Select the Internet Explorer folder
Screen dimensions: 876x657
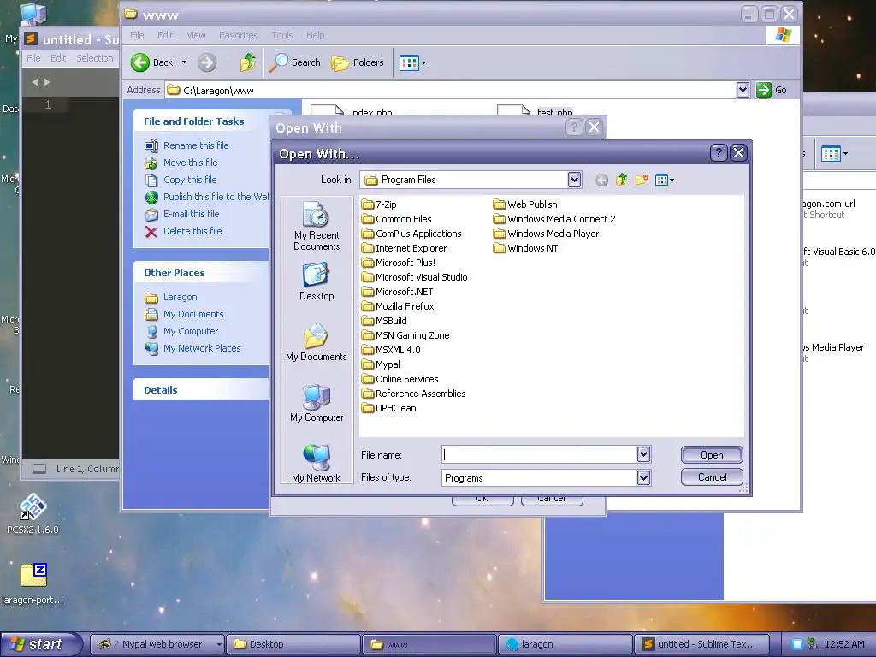tap(405, 248)
